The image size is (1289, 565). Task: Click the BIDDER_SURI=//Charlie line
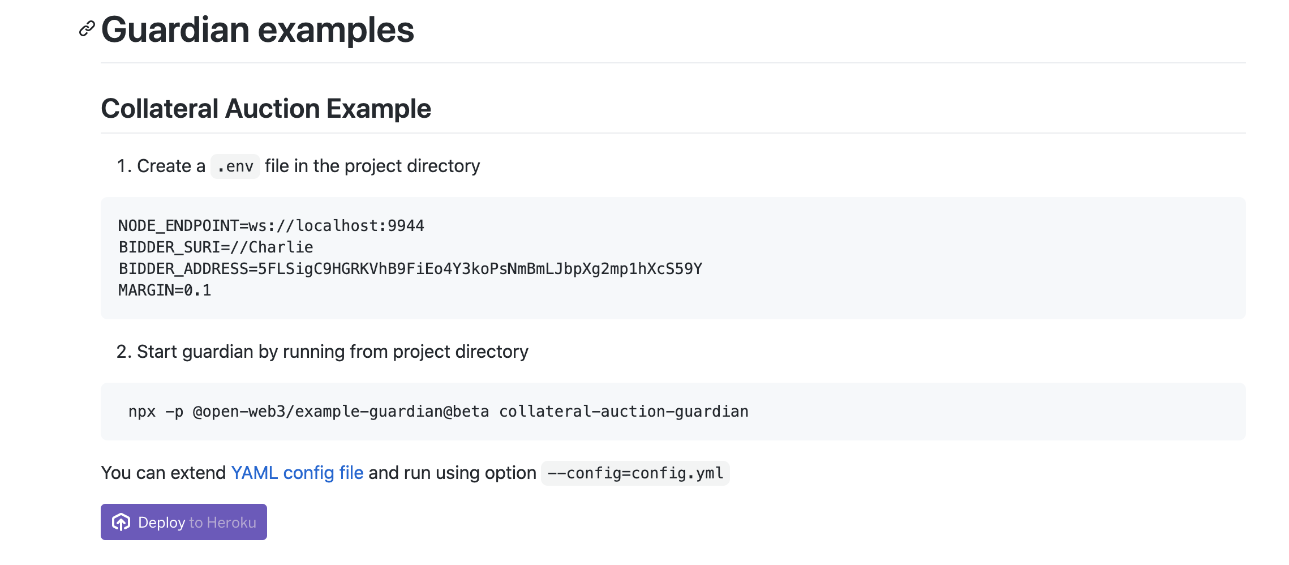[x=216, y=247]
